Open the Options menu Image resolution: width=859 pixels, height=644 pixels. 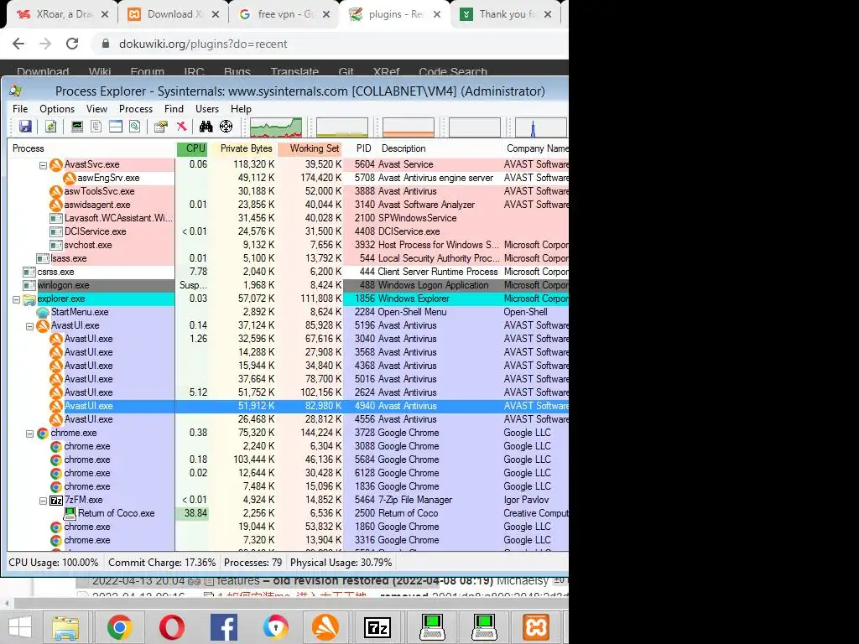coord(57,109)
